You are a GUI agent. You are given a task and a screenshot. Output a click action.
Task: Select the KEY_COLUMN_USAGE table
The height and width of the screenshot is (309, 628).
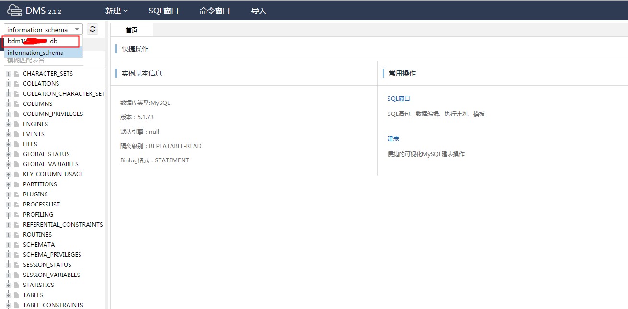click(x=53, y=174)
